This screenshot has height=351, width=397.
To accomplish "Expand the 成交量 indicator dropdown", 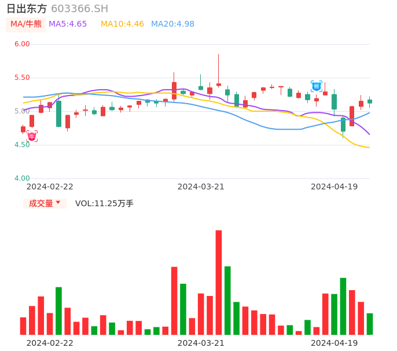I will coord(45,203).
